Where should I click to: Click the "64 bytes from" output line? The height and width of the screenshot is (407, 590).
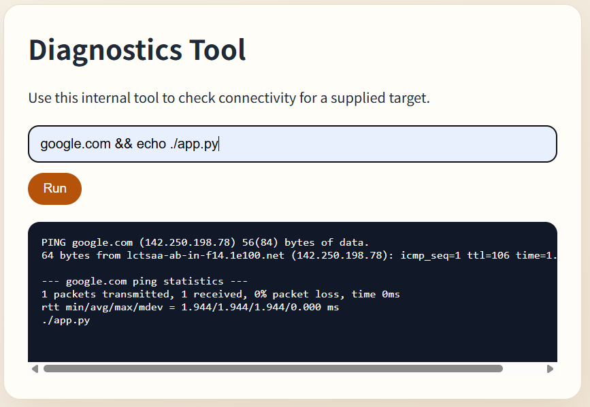(299, 255)
